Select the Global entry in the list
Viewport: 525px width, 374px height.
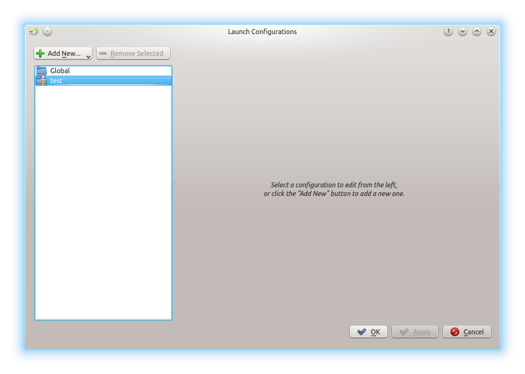pos(60,71)
